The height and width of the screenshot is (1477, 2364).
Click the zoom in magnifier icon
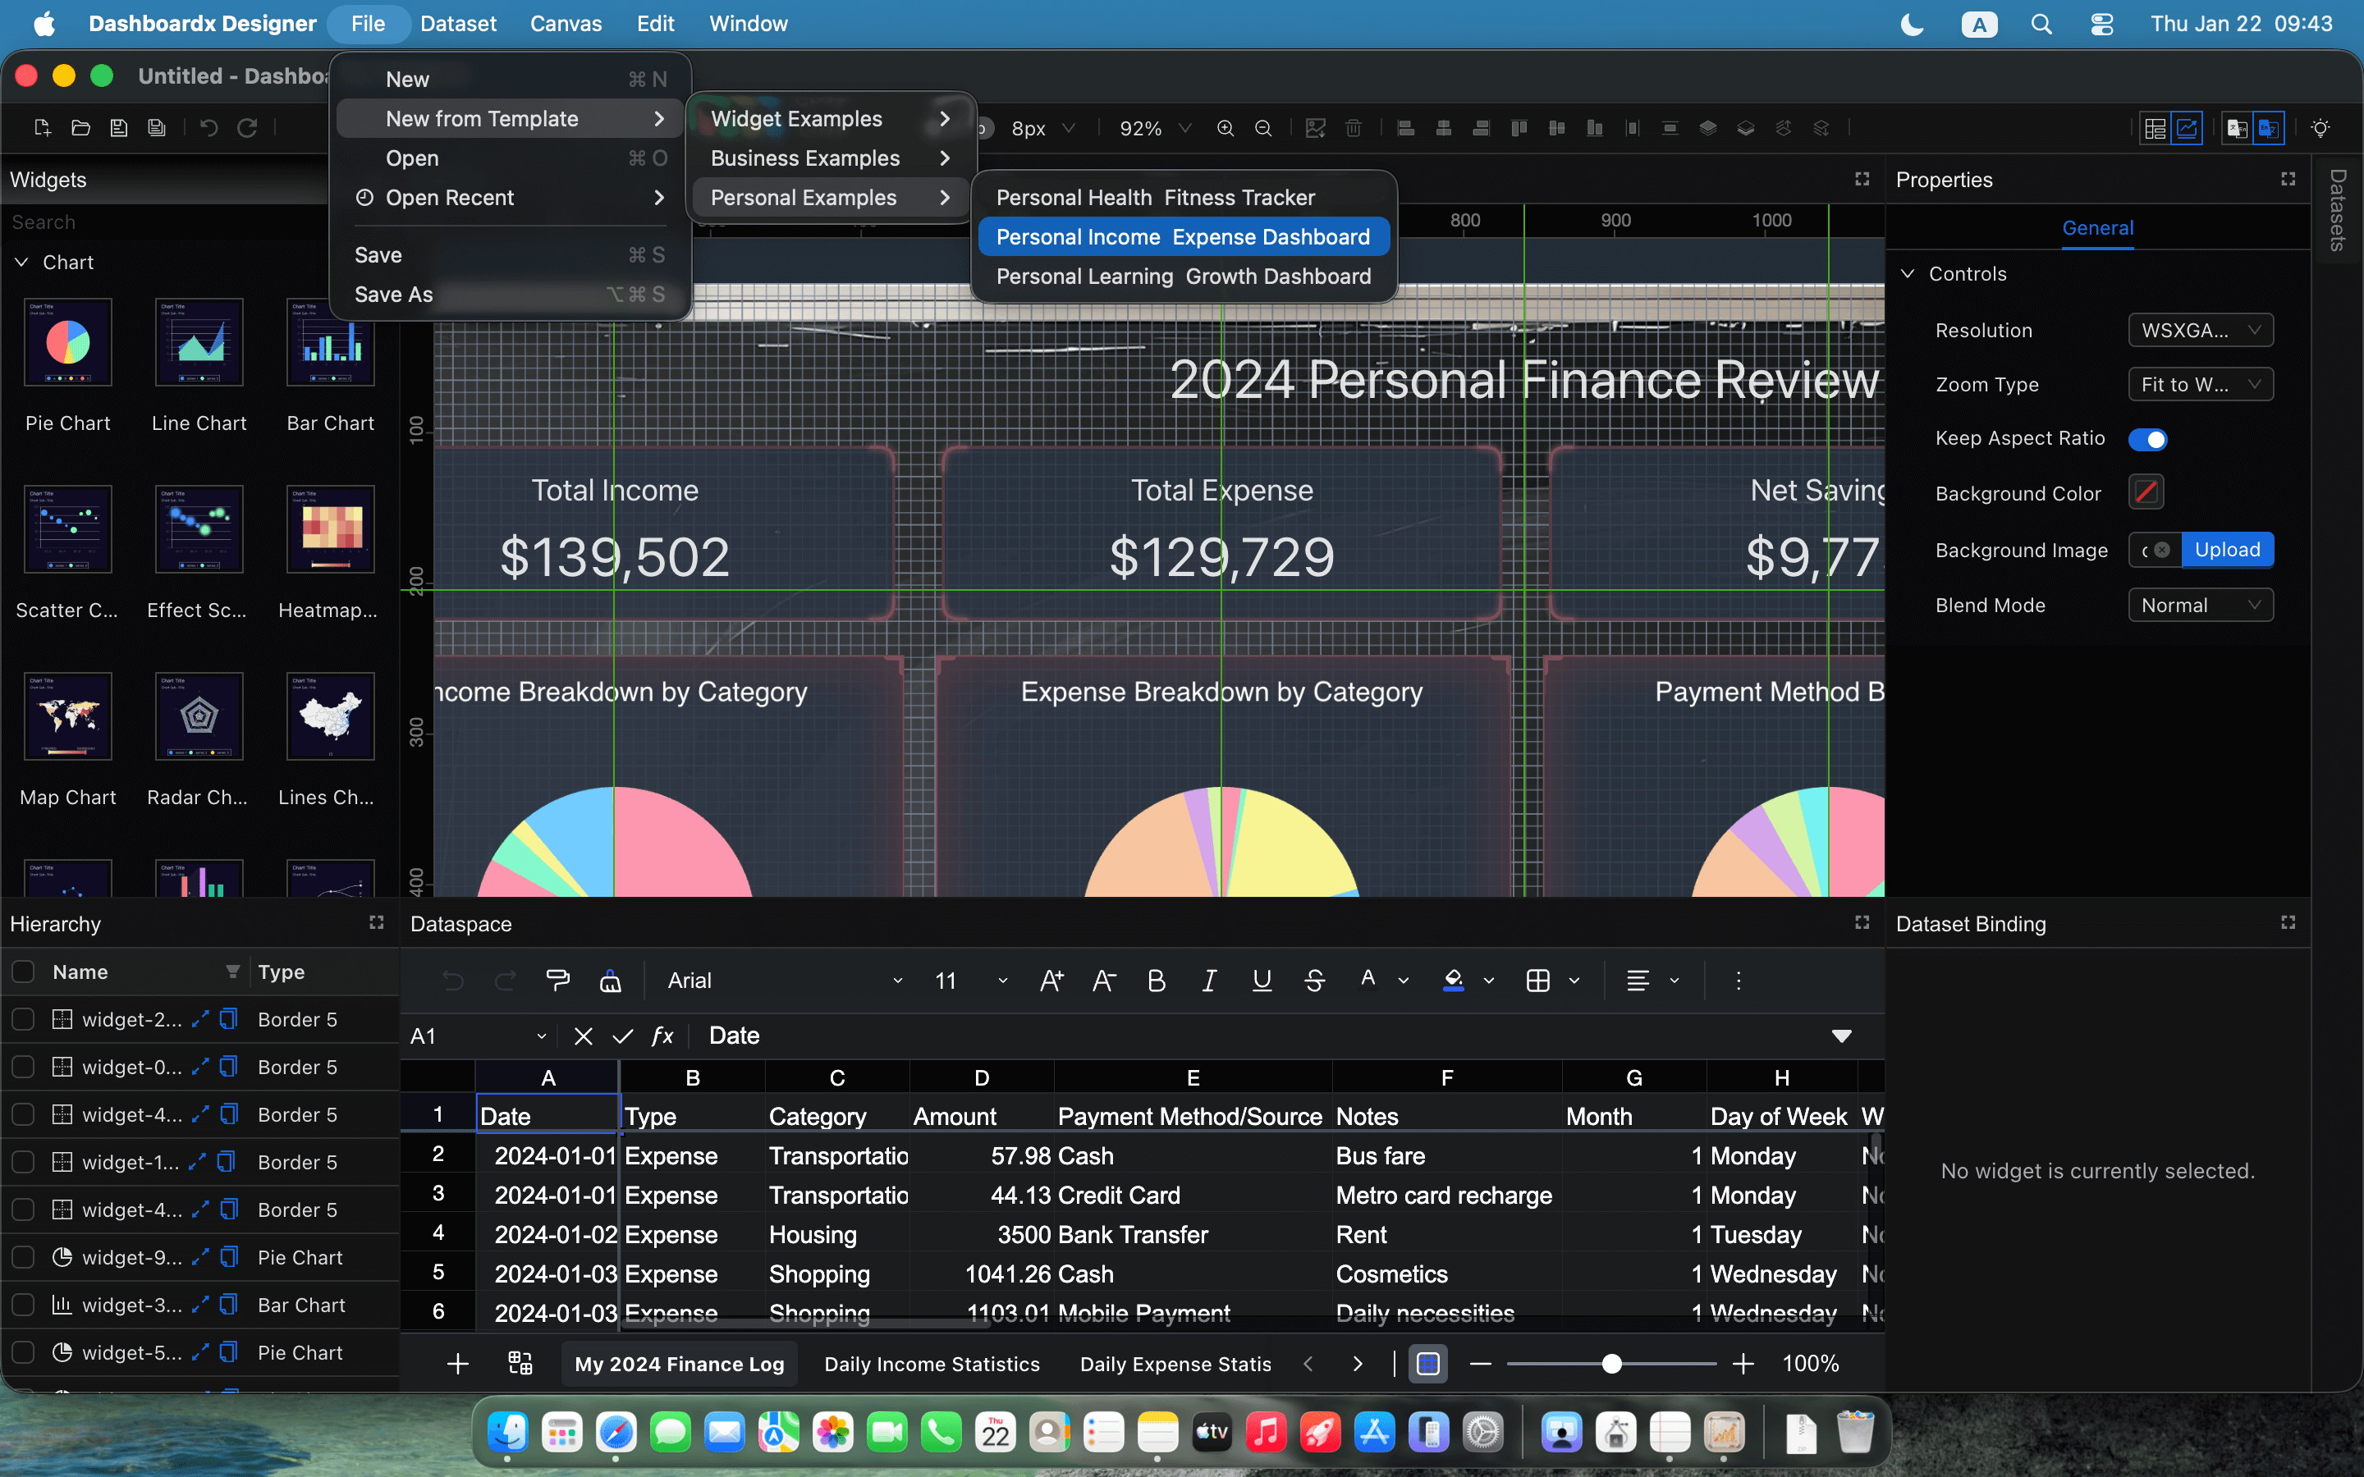tap(1225, 128)
